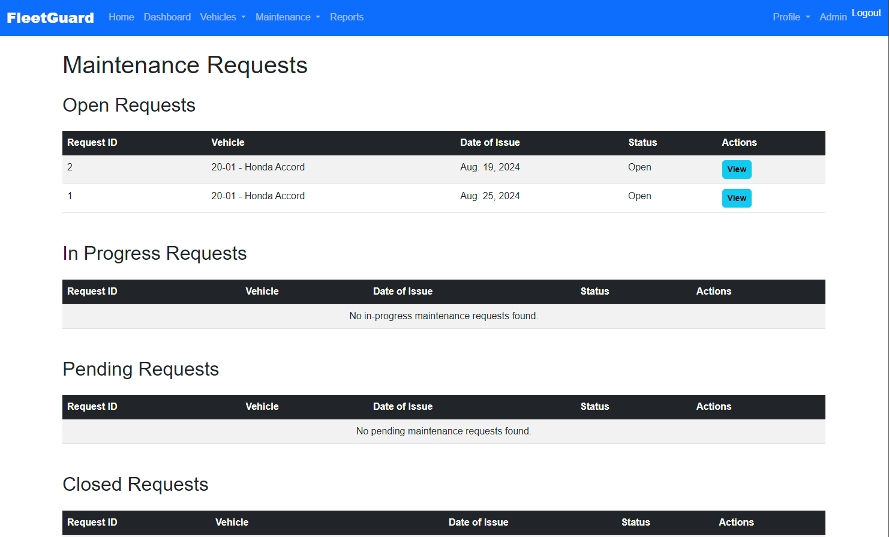Click the no pending requests message row
This screenshot has height=537, width=889.
443,431
